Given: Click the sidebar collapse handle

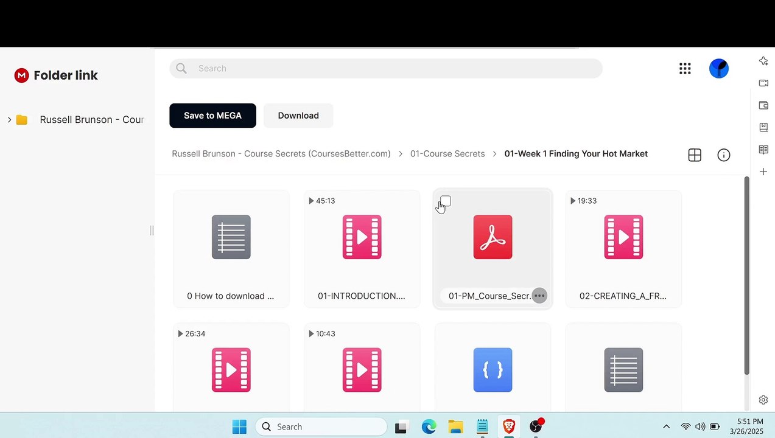Looking at the screenshot, I should [x=152, y=231].
